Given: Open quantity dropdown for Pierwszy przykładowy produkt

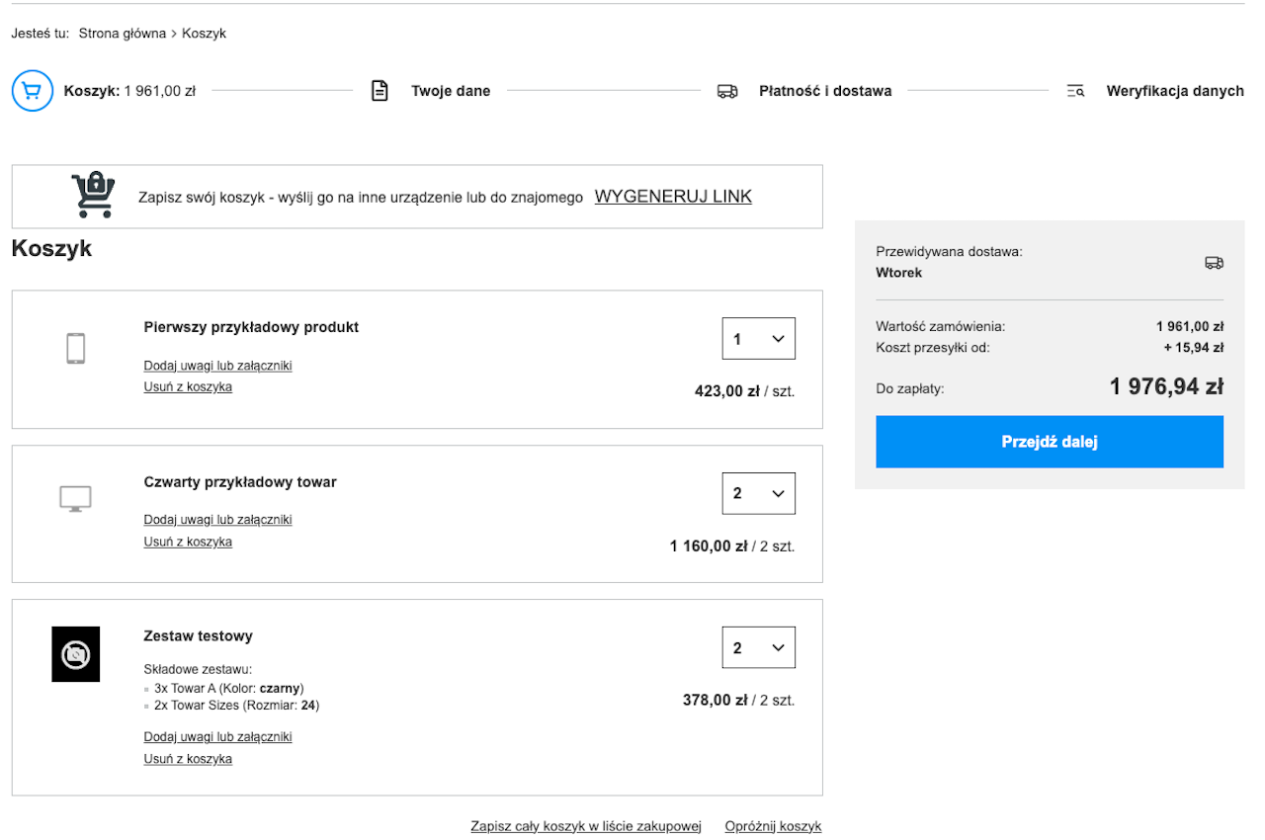Looking at the screenshot, I should [759, 339].
